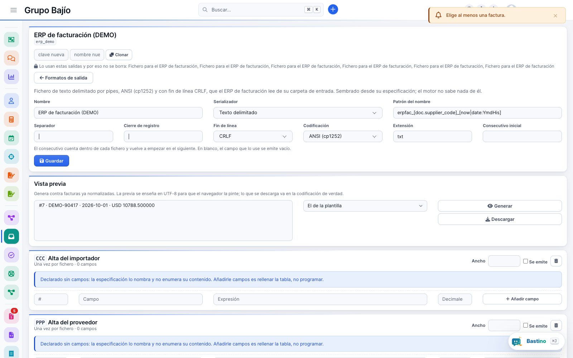Click the Patrón del nombre input field
573x358 pixels.
477,113
